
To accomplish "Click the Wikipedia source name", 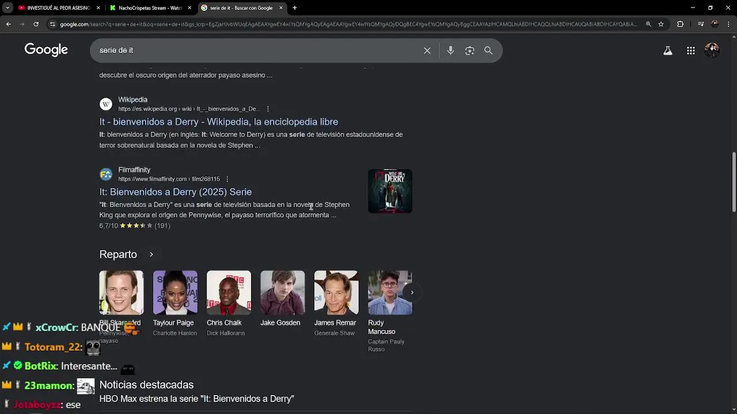I will (133, 99).
